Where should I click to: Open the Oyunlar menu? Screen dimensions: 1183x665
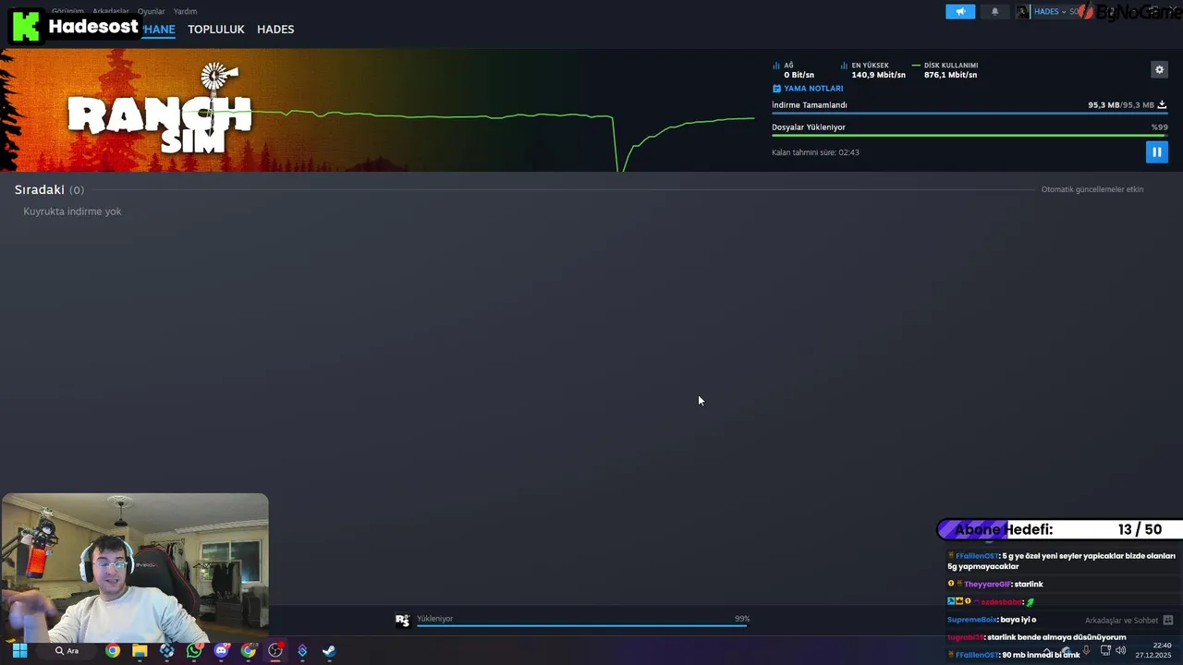click(151, 11)
